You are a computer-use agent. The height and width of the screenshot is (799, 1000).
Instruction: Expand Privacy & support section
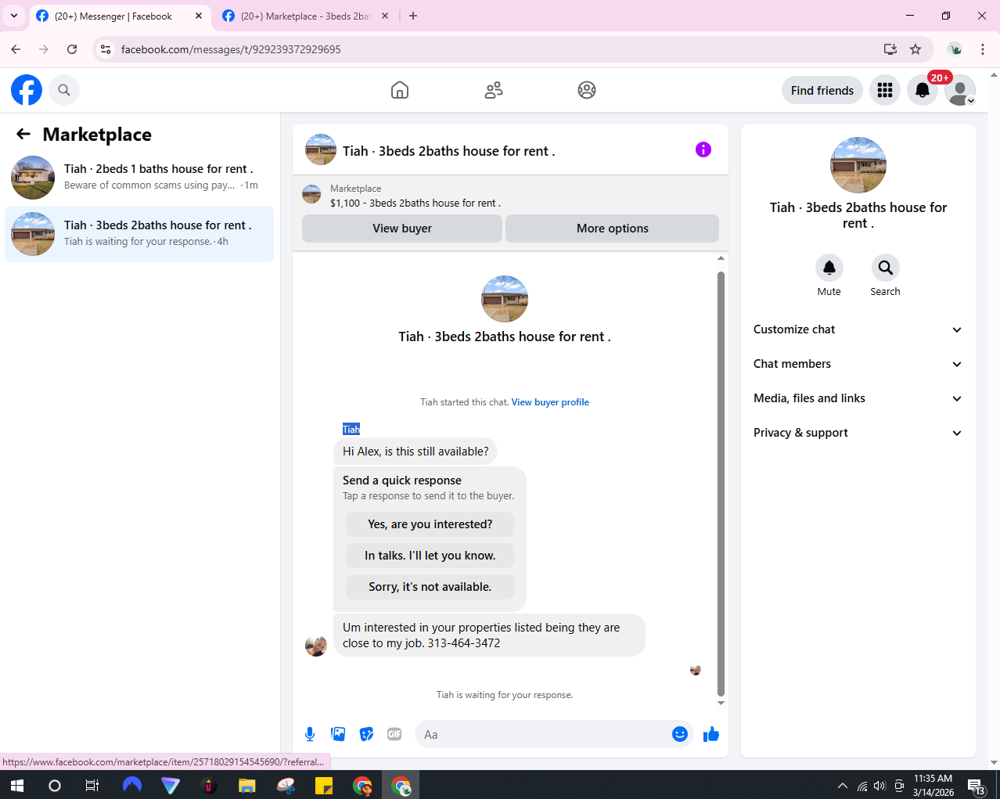tap(858, 433)
